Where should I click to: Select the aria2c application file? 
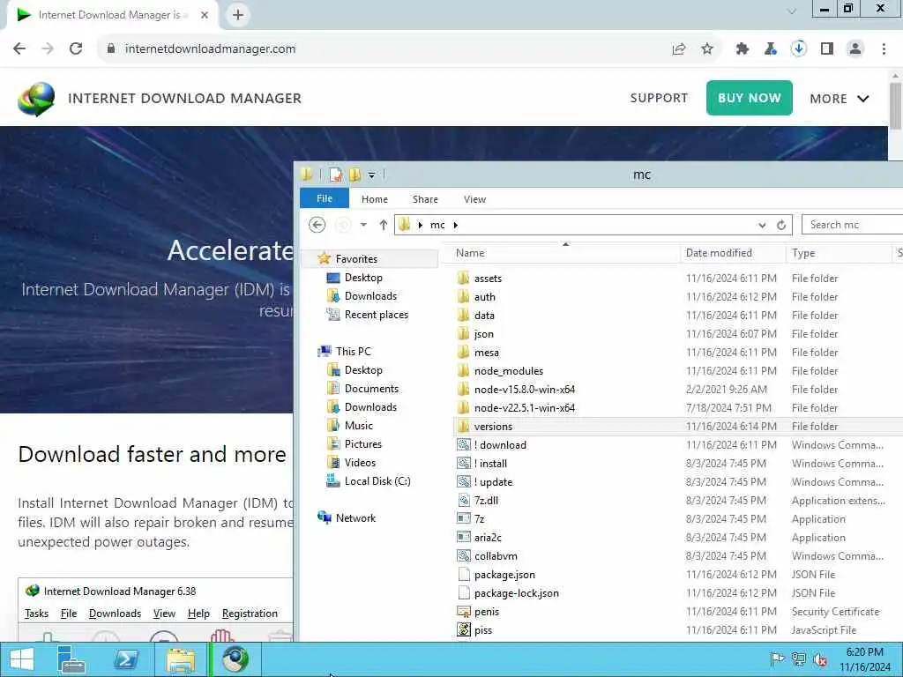487,537
